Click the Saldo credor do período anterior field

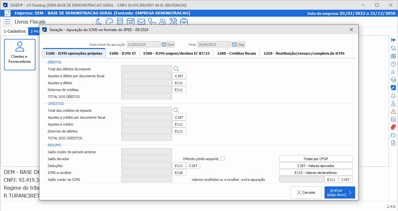click(146, 152)
